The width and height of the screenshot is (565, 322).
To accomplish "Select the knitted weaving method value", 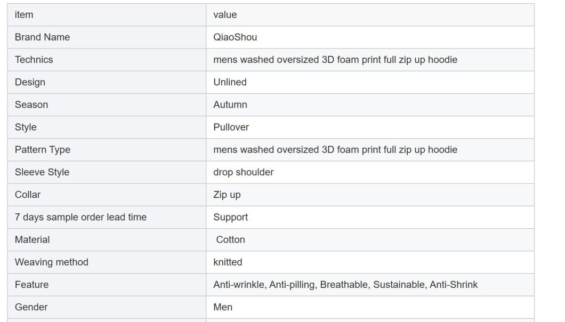I will pyautogui.click(x=228, y=262).
